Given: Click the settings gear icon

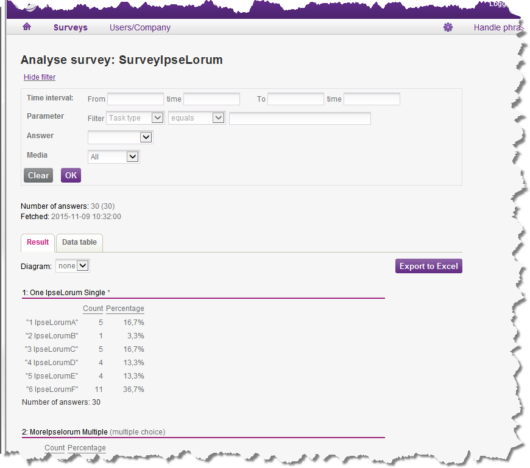Looking at the screenshot, I should (448, 27).
